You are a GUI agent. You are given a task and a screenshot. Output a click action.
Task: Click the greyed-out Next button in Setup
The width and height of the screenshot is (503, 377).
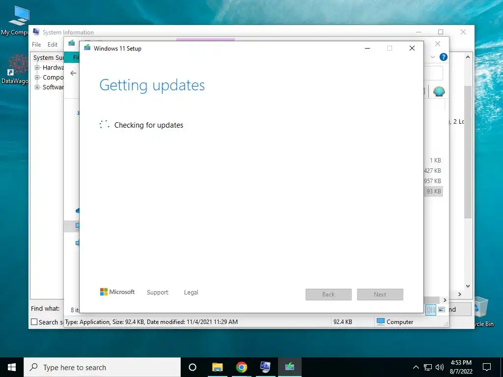[380, 295]
